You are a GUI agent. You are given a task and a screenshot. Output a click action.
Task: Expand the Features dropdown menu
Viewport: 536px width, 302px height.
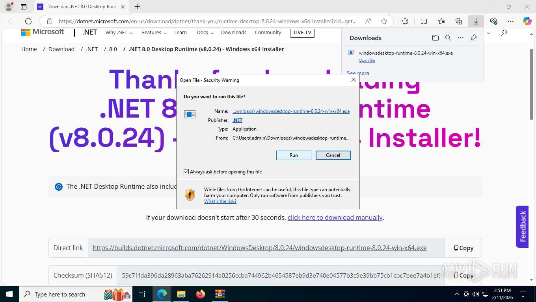(154, 33)
